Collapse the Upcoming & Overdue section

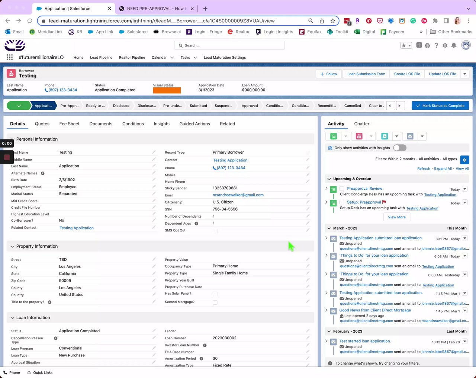(329, 179)
